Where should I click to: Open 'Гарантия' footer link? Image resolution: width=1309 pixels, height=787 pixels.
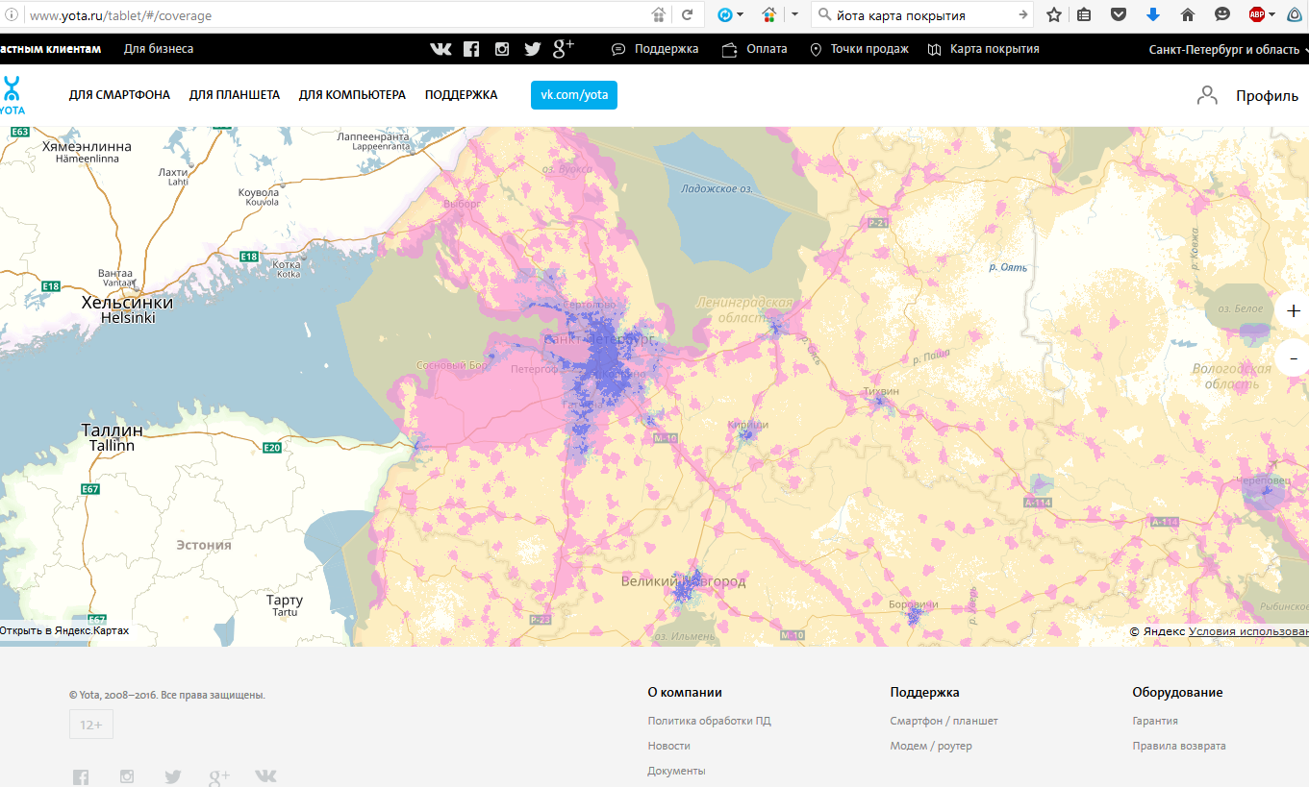pyautogui.click(x=1155, y=721)
